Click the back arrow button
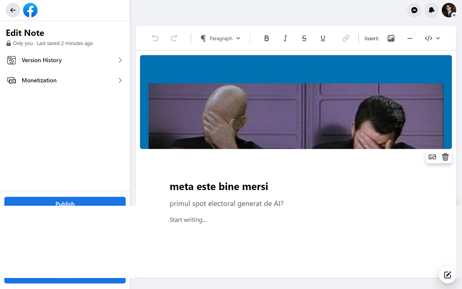Screen dimensions: 462x289 point(13,10)
